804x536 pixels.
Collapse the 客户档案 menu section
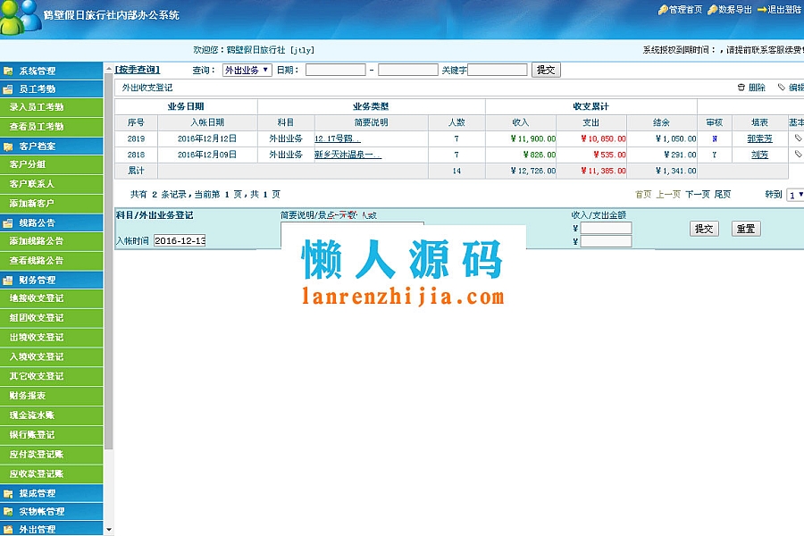pyautogui.click(x=51, y=147)
